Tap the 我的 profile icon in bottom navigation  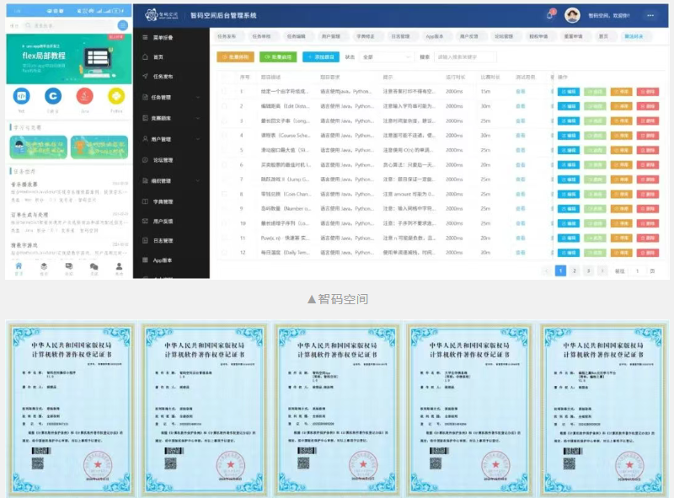tap(118, 267)
